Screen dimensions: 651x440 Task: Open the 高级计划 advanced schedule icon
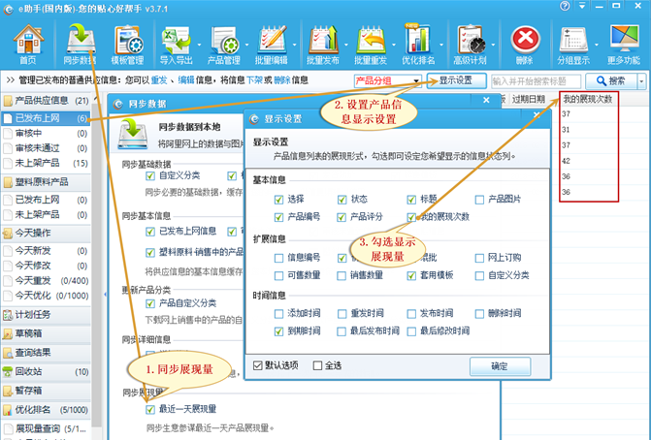[472, 41]
